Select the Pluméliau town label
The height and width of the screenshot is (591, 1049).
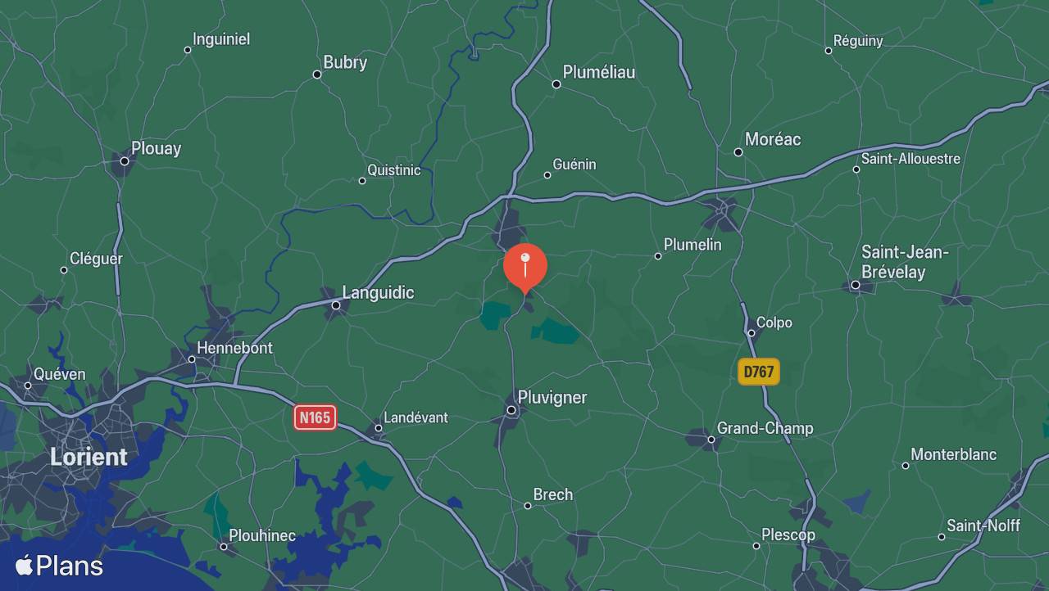pos(599,72)
